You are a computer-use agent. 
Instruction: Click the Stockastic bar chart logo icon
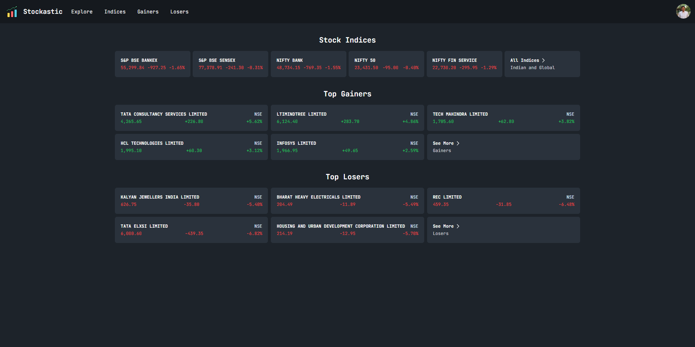(x=12, y=12)
